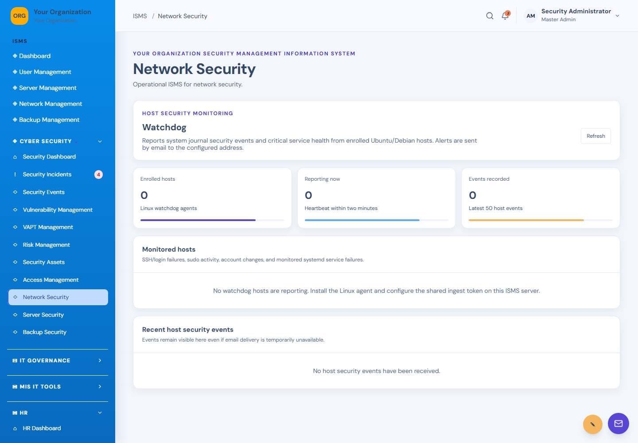Go to User Management

[x=45, y=72]
